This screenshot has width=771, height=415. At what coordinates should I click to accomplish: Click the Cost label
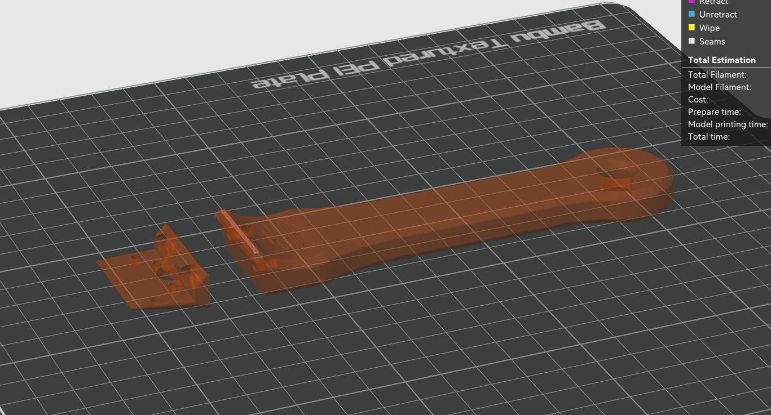[x=698, y=100]
